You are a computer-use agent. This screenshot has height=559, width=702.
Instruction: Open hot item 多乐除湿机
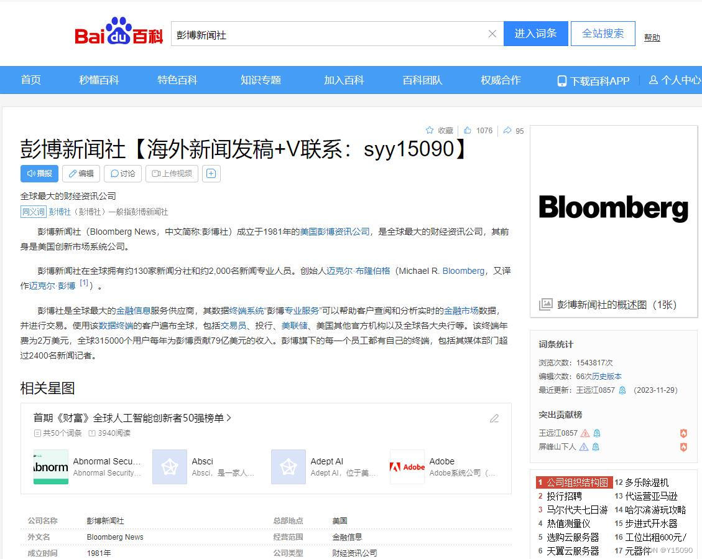tap(647, 482)
